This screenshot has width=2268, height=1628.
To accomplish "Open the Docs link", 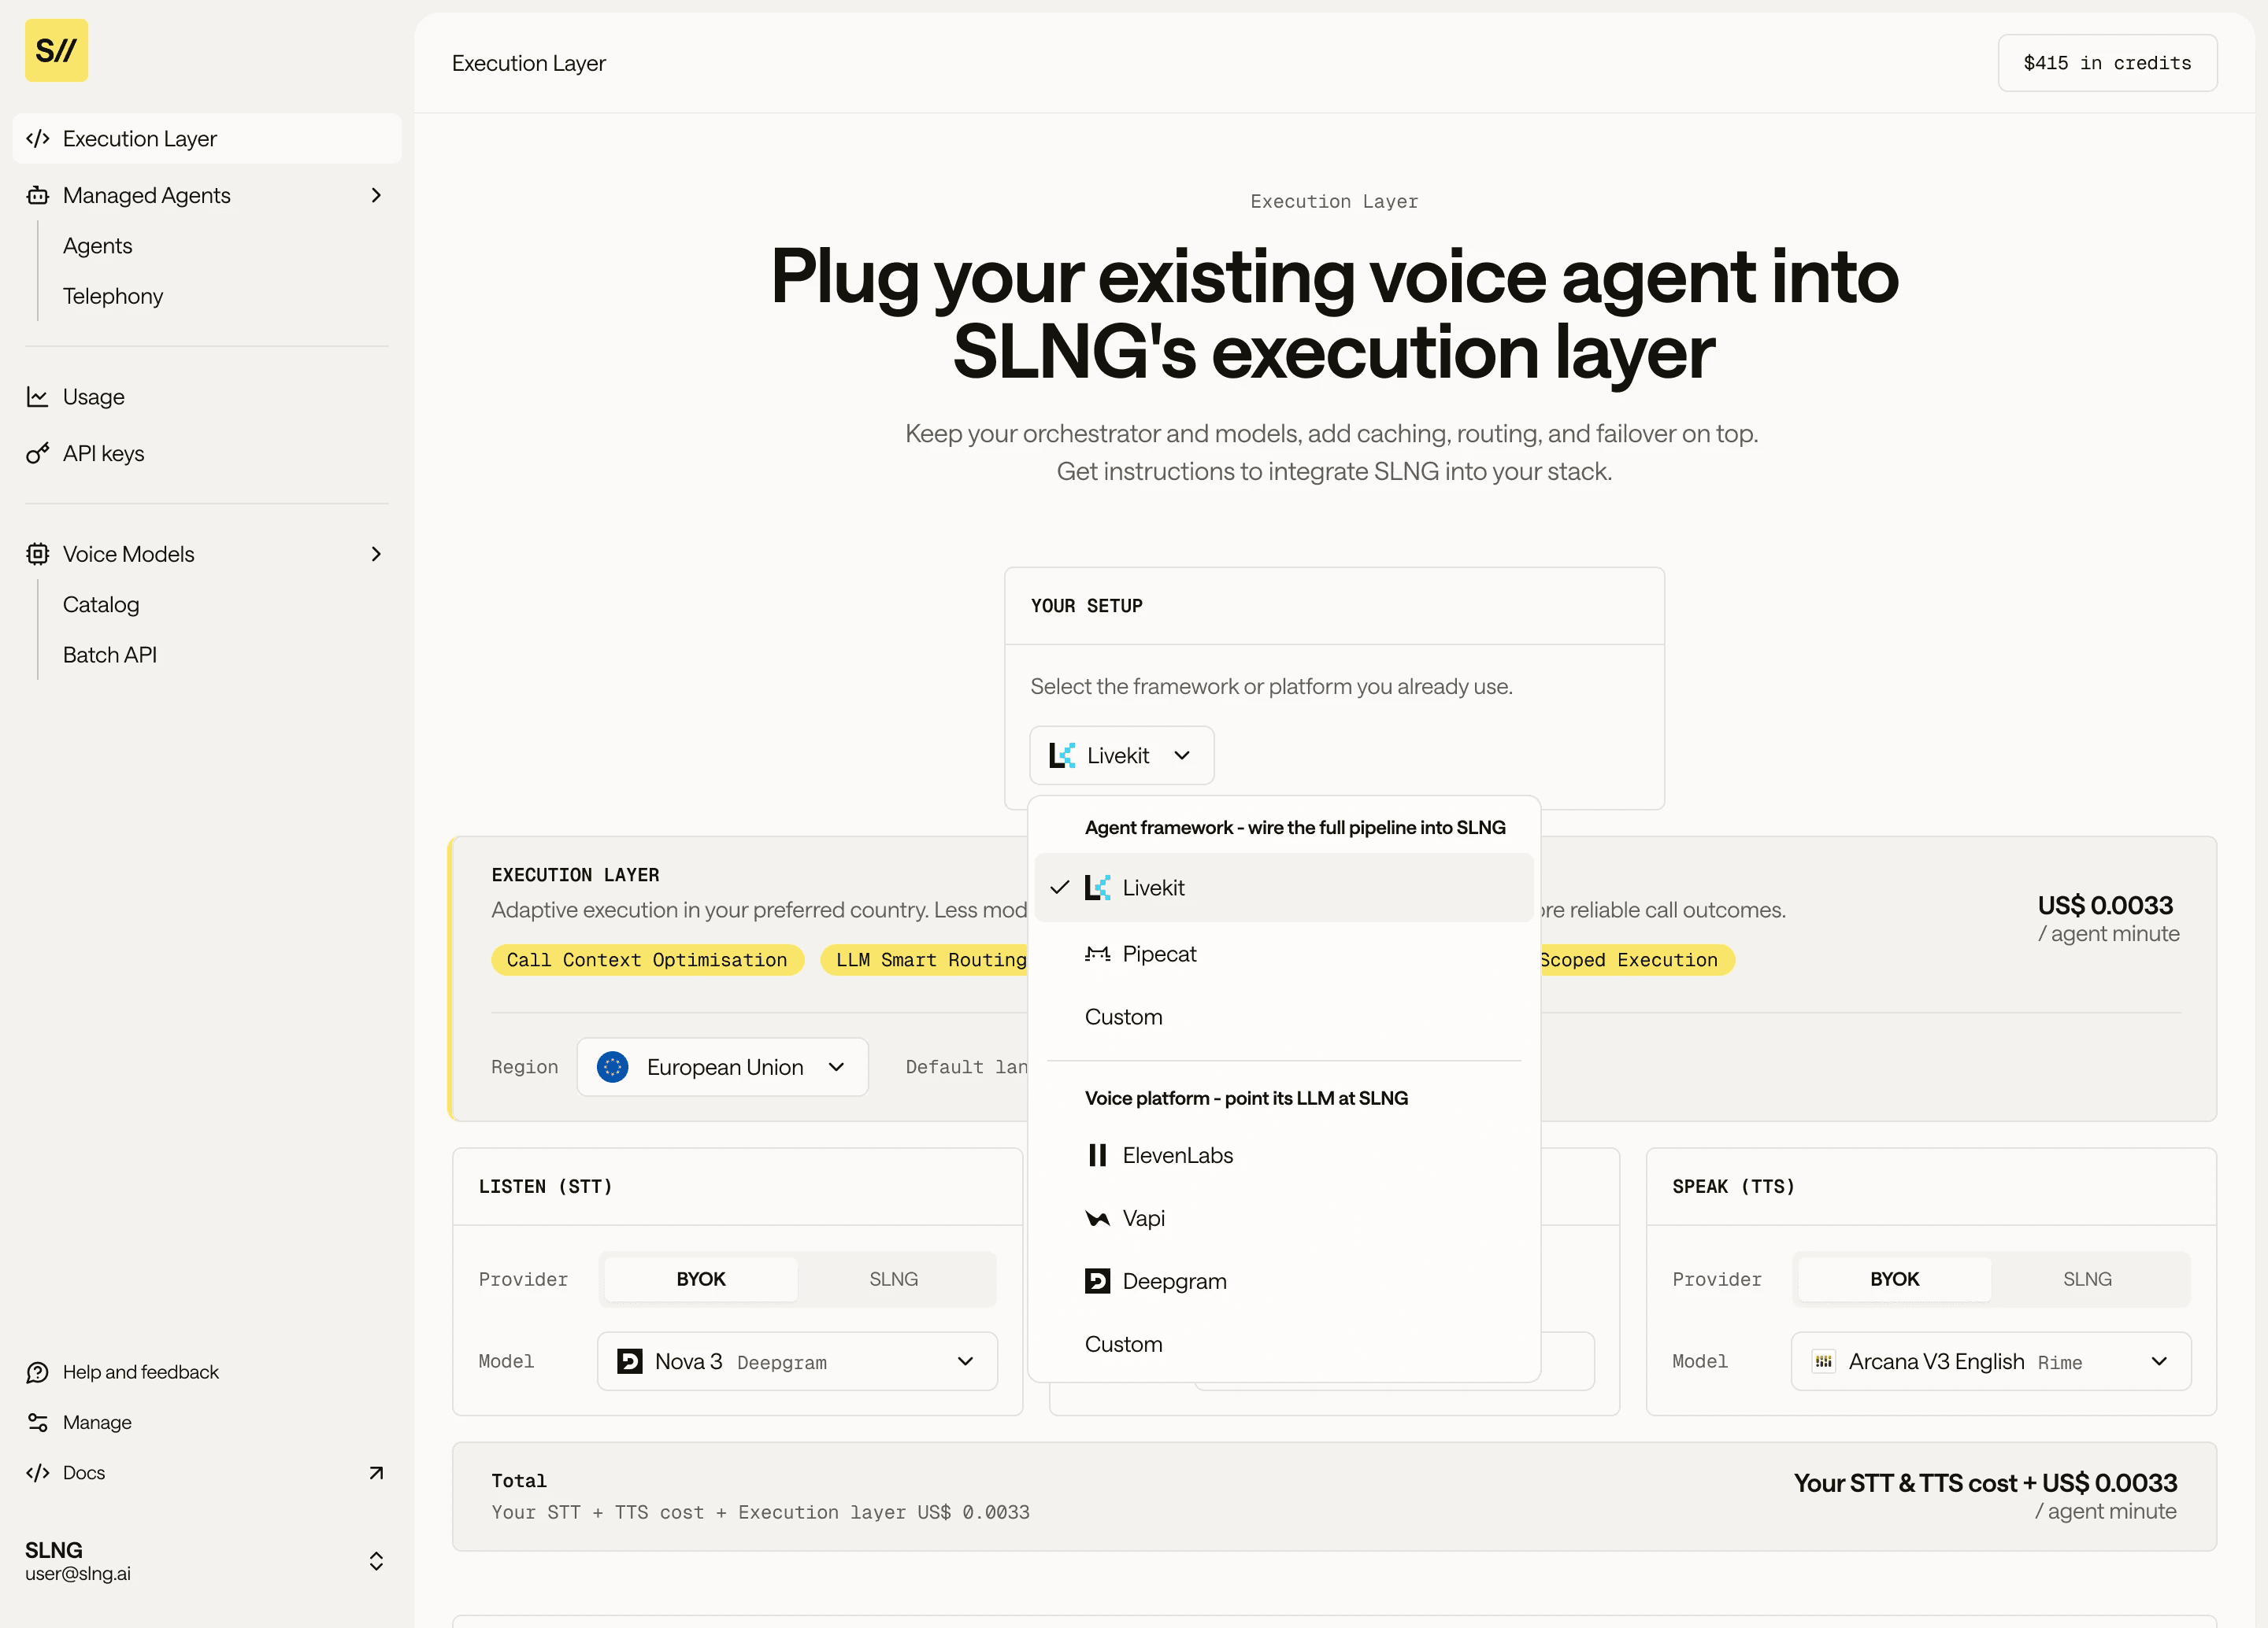I will [207, 1472].
